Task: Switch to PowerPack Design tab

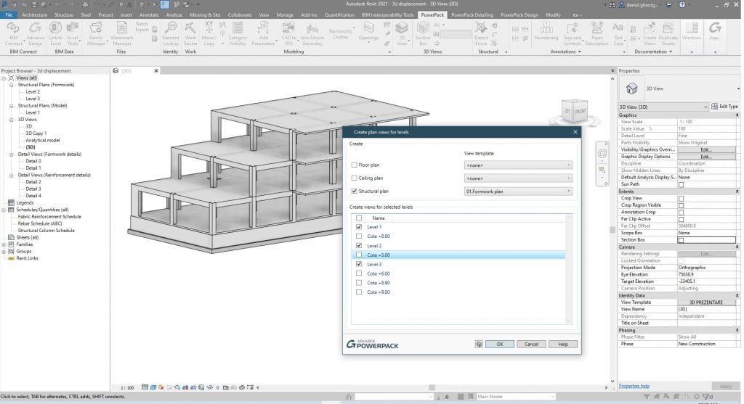Action: 519,15
